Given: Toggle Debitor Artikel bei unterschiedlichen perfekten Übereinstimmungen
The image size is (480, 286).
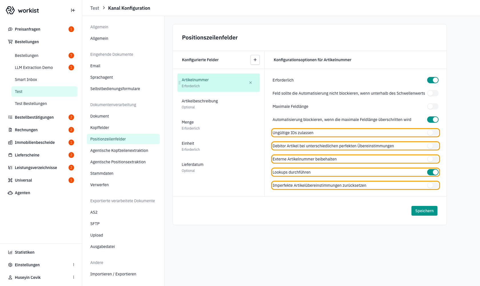Looking at the screenshot, I should 433,146.
